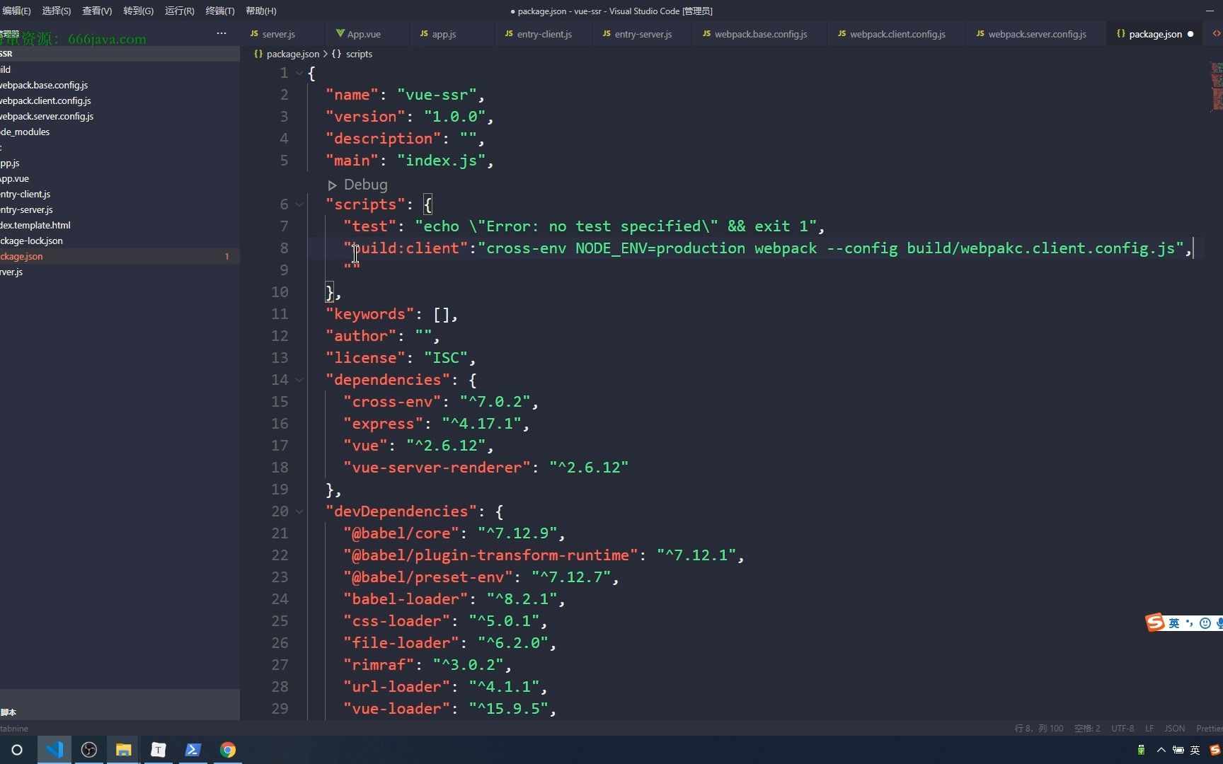Open Visual Studio Code from taskbar
The image size is (1223, 764).
click(x=54, y=750)
